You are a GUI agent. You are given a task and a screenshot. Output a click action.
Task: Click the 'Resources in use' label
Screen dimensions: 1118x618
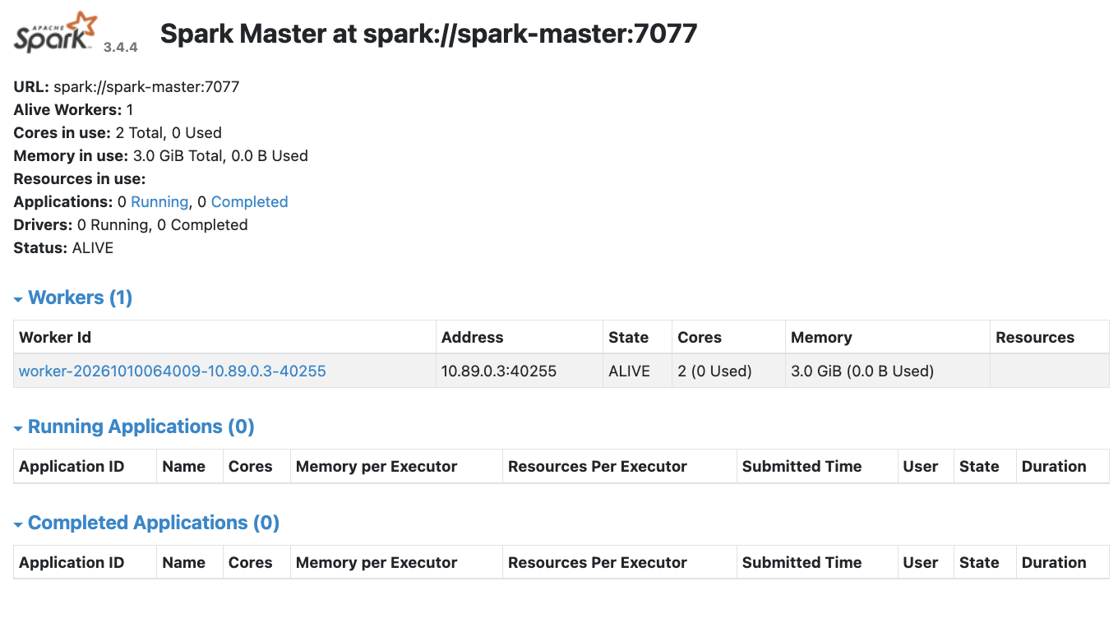80,179
